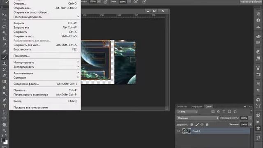Open the Info panel icon in dock

258,20
